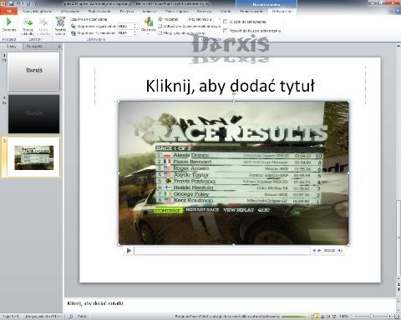Select slide 2 dark thumbnail
The image size is (401, 320).
(x=33, y=114)
